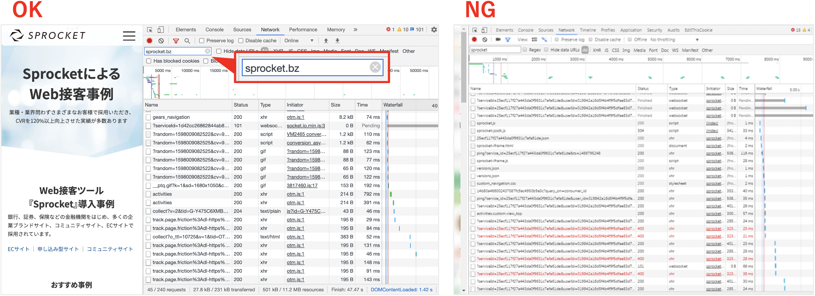
Task: Open the hamburger menu on Sprocket site
Action: coord(129,36)
